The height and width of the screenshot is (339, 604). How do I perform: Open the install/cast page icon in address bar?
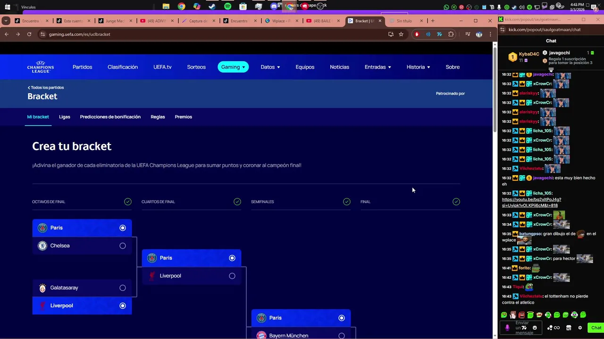[391, 34]
